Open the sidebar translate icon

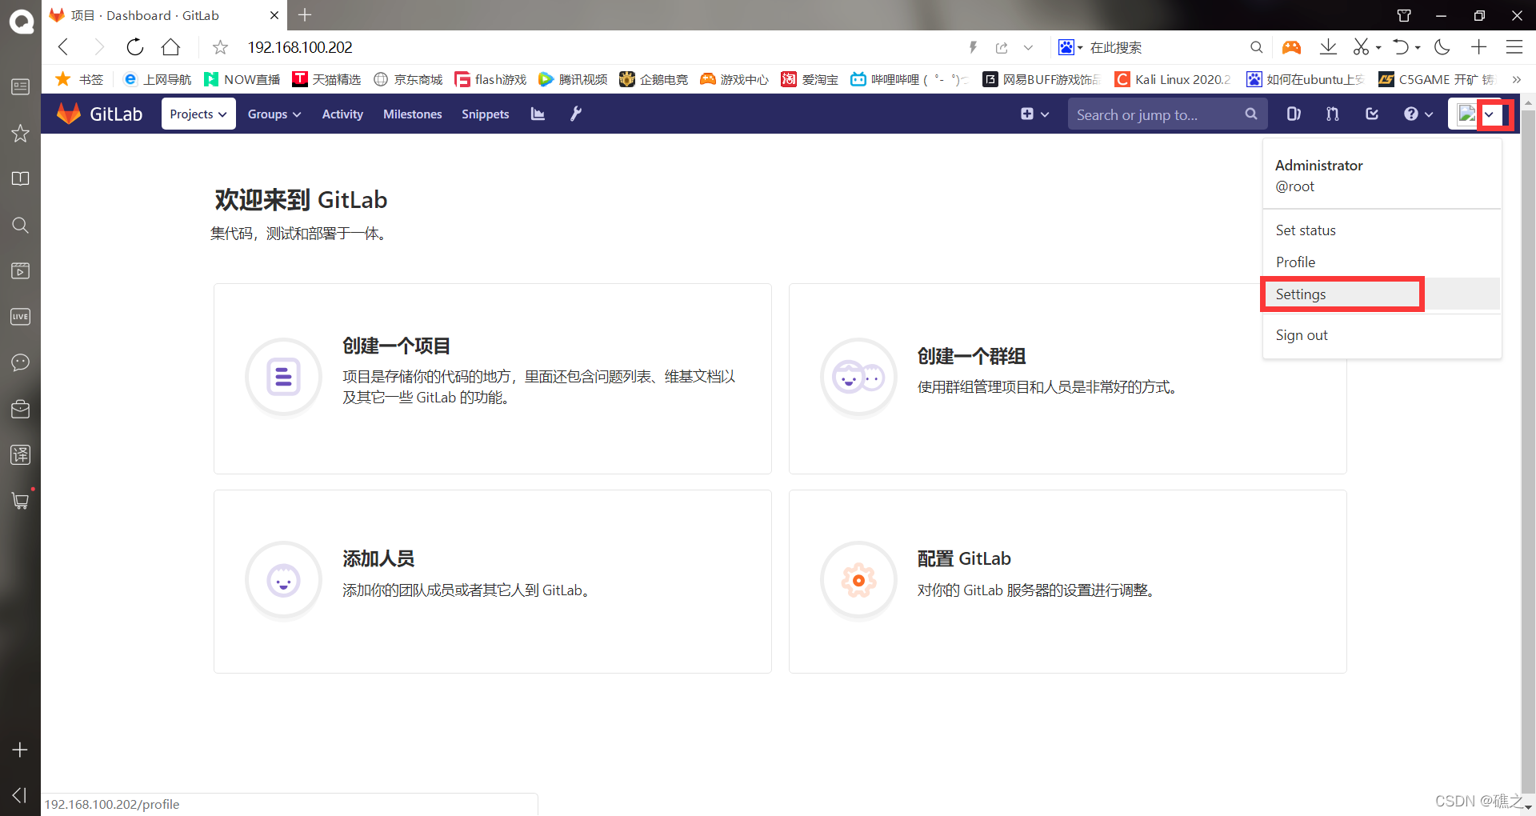click(x=20, y=454)
